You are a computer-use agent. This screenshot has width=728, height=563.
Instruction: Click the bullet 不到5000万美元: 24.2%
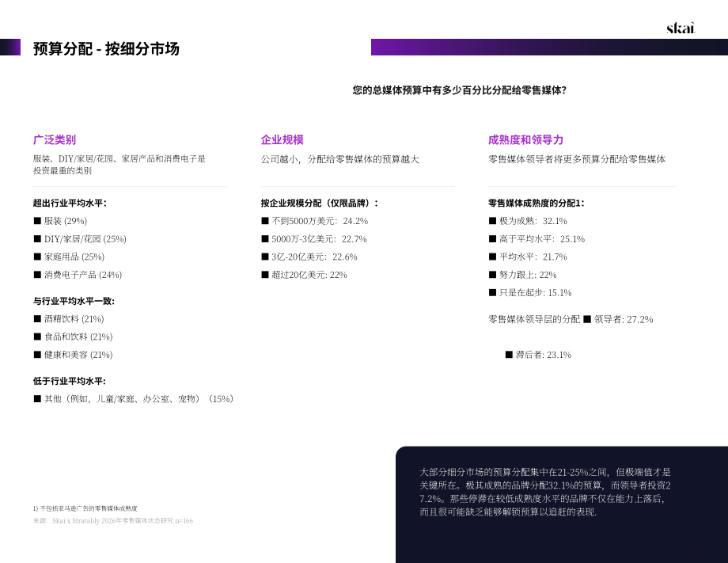[314, 221]
